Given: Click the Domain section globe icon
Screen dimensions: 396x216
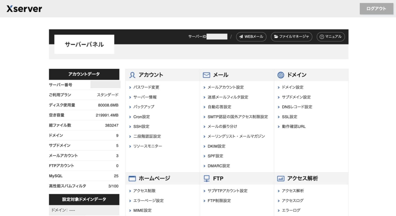Looking at the screenshot, I should pos(280,75).
